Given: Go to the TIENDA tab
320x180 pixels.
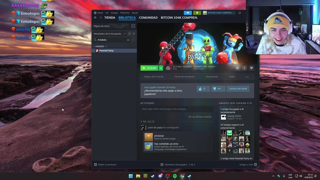Looking at the screenshot, I should point(110,18).
